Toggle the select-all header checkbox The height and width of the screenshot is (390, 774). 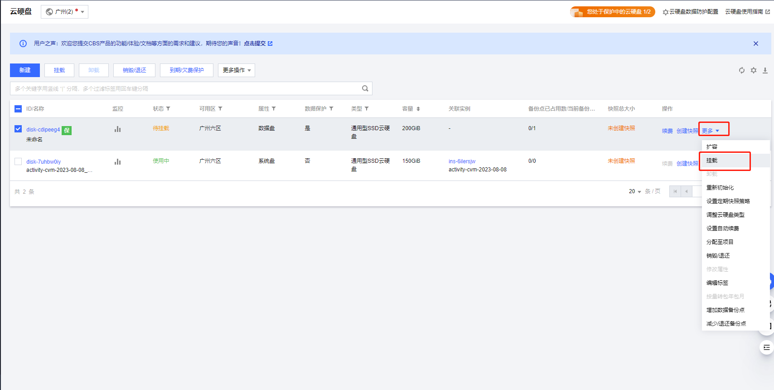click(18, 109)
